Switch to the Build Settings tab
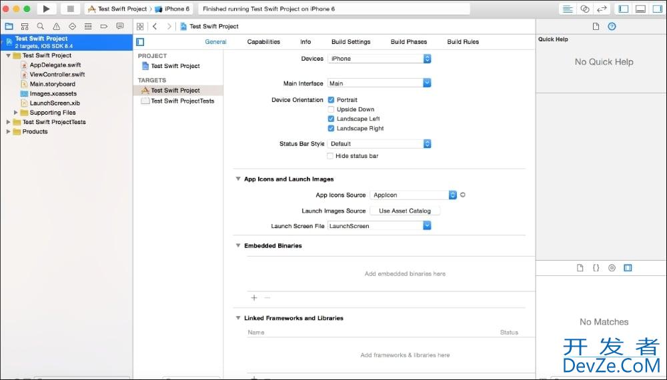The width and height of the screenshot is (667, 380). click(351, 41)
